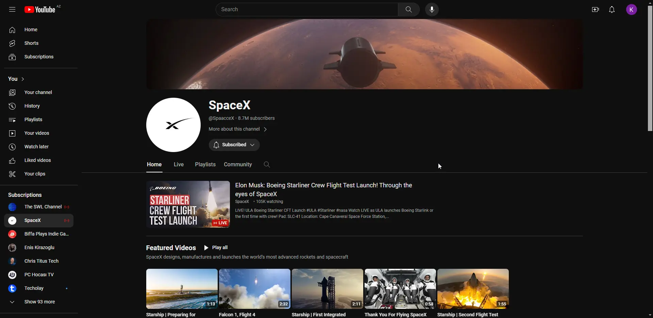Open Starship Preparing for video title
The width and height of the screenshot is (653, 318).
pyautogui.click(x=171, y=315)
